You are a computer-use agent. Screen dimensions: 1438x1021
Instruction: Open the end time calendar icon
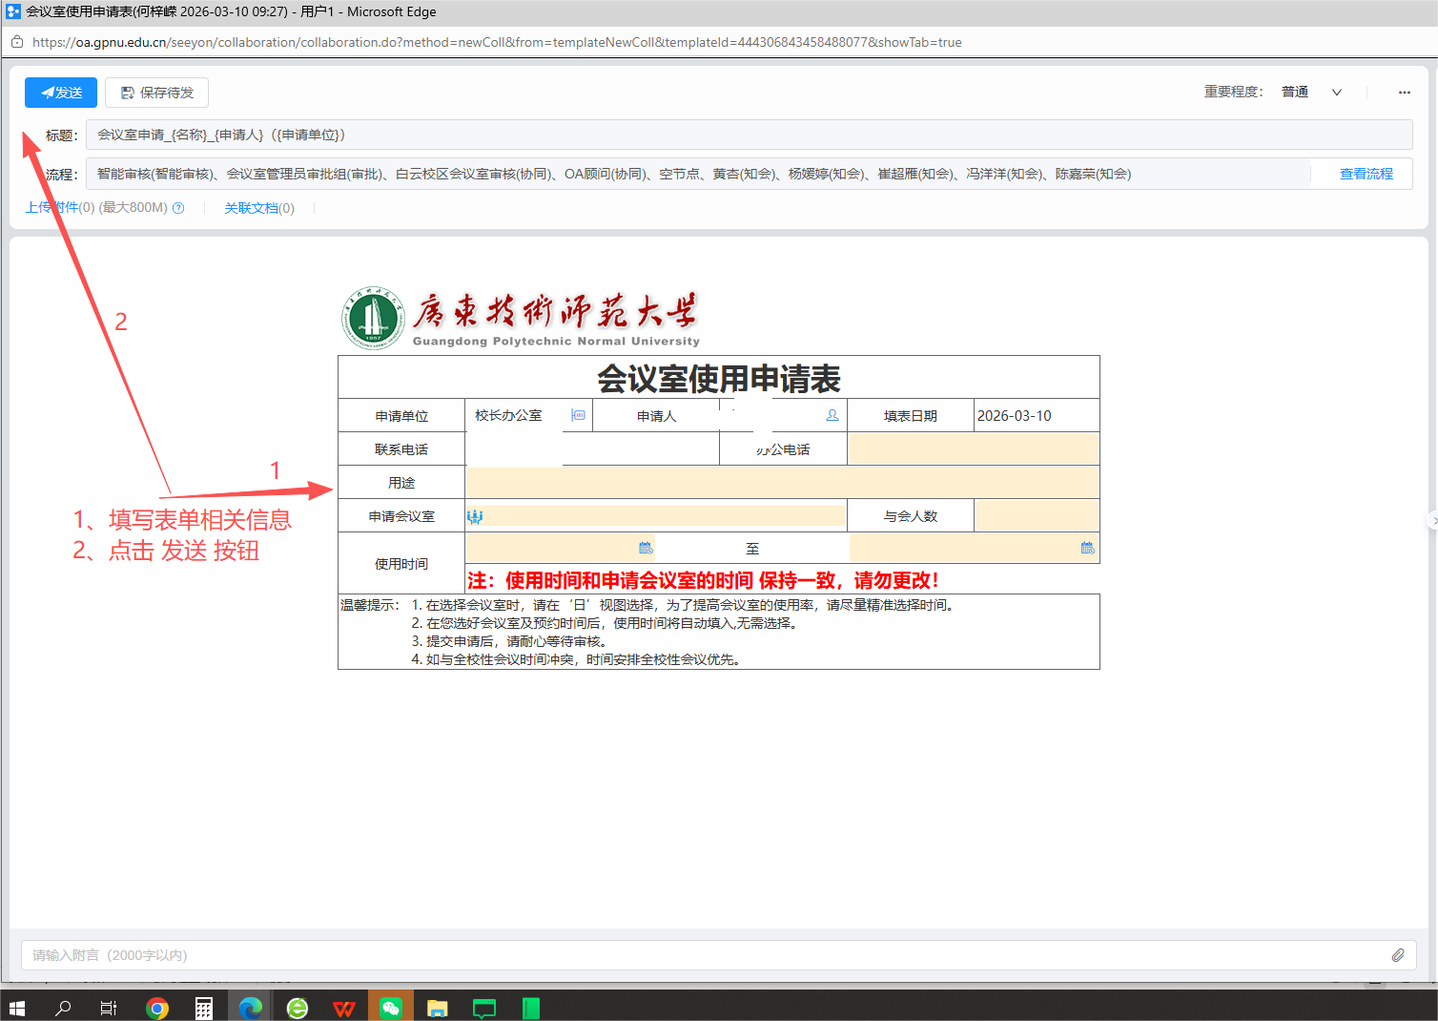1087,548
